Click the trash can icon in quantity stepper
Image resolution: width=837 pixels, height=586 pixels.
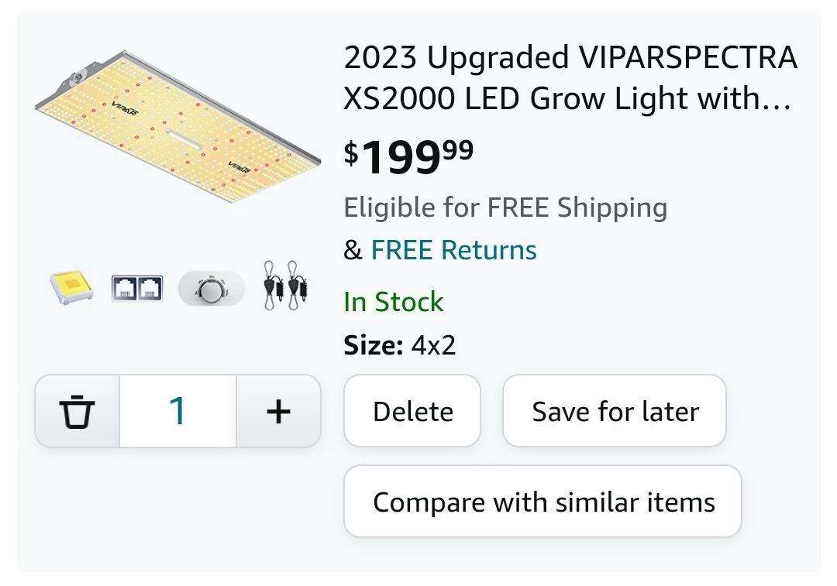[77, 411]
